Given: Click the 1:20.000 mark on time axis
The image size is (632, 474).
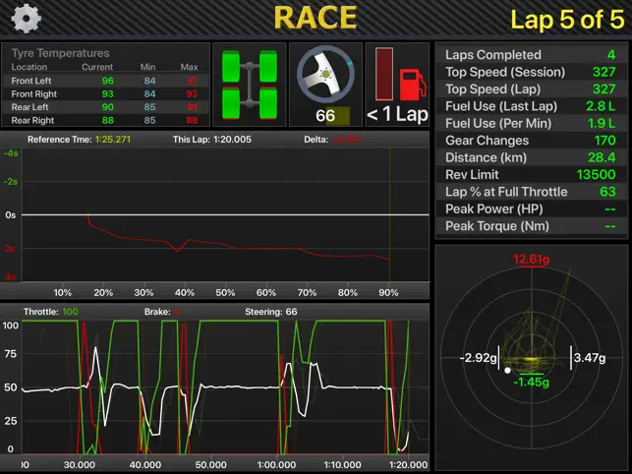Looking at the screenshot, I should (408, 465).
